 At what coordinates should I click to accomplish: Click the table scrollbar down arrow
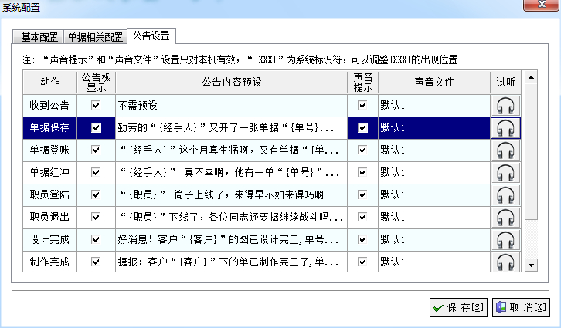tap(531, 265)
